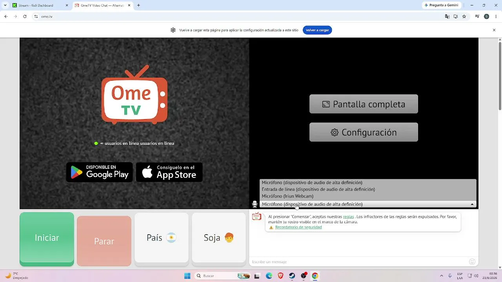Open the Chrome profile avatar
The width and height of the screenshot is (502, 282).
(x=487, y=16)
